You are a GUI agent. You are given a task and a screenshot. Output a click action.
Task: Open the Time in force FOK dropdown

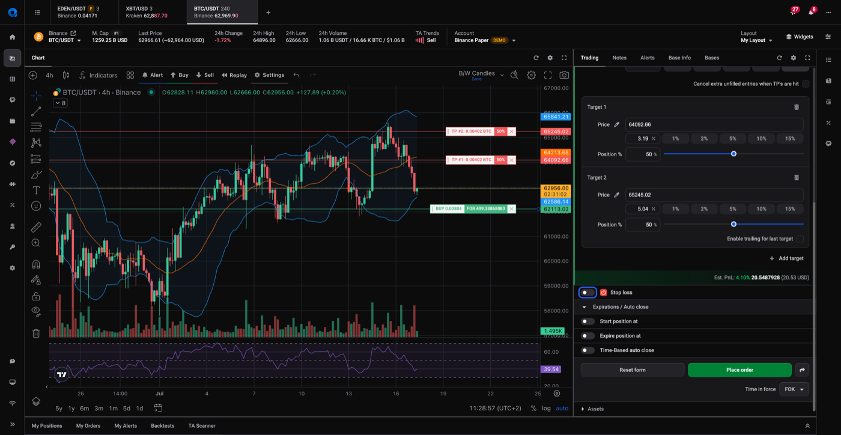[x=794, y=389]
